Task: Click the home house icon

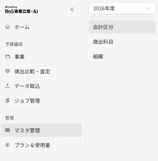Action: pos(7,27)
